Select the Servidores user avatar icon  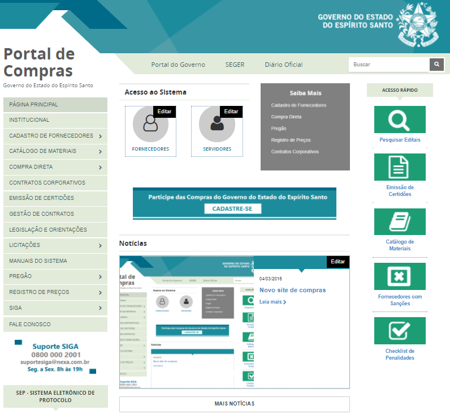coord(217,123)
